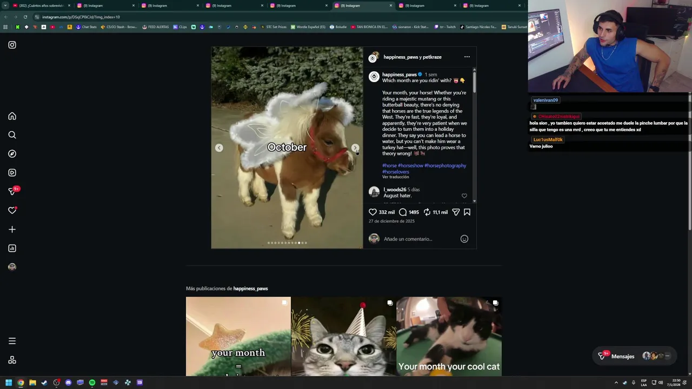Open 'Wordle Español (ES)' bookmark

click(308, 27)
